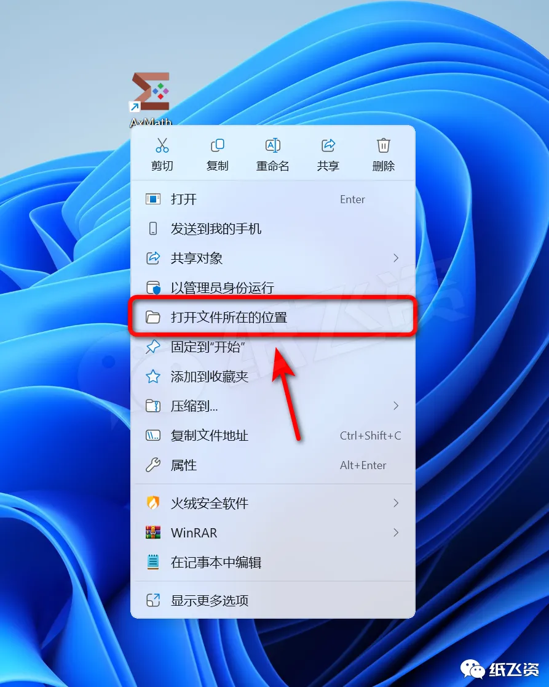Select 以管理员身份运行 menu entry
The image size is (549, 687).
pyautogui.click(x=272, y=287)
